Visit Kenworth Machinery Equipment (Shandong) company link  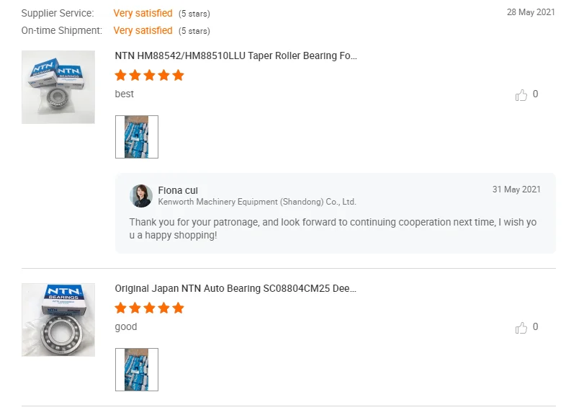click(257, 202)
